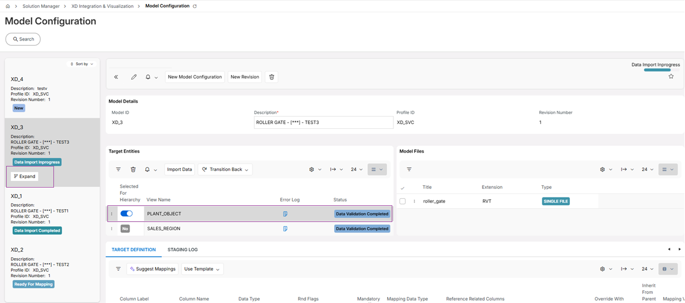The image size is (685, 303).
Task: Open the Sort by dropdown
Action: click(x=82, y=64)
